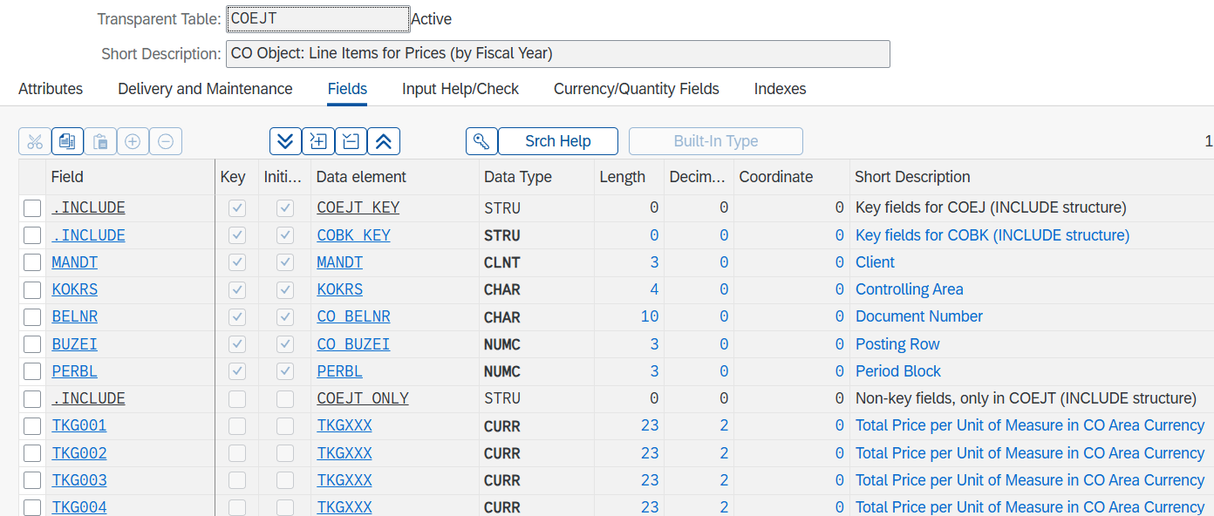Open the KOKRS field name link

click(74, 289)
